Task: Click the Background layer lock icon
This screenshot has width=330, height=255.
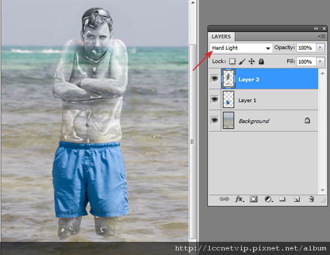Action: pos(307,121)
